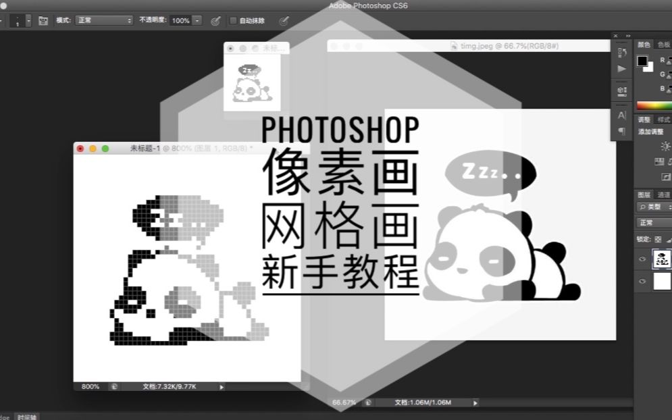Select the levels adjustment icon
Image resolution: width=672 pixels, height=420 pixels.
pos(658,162)
